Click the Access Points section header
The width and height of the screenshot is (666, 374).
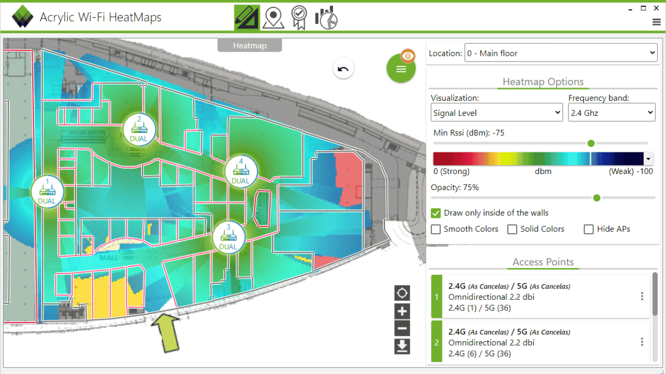(543, 262)
